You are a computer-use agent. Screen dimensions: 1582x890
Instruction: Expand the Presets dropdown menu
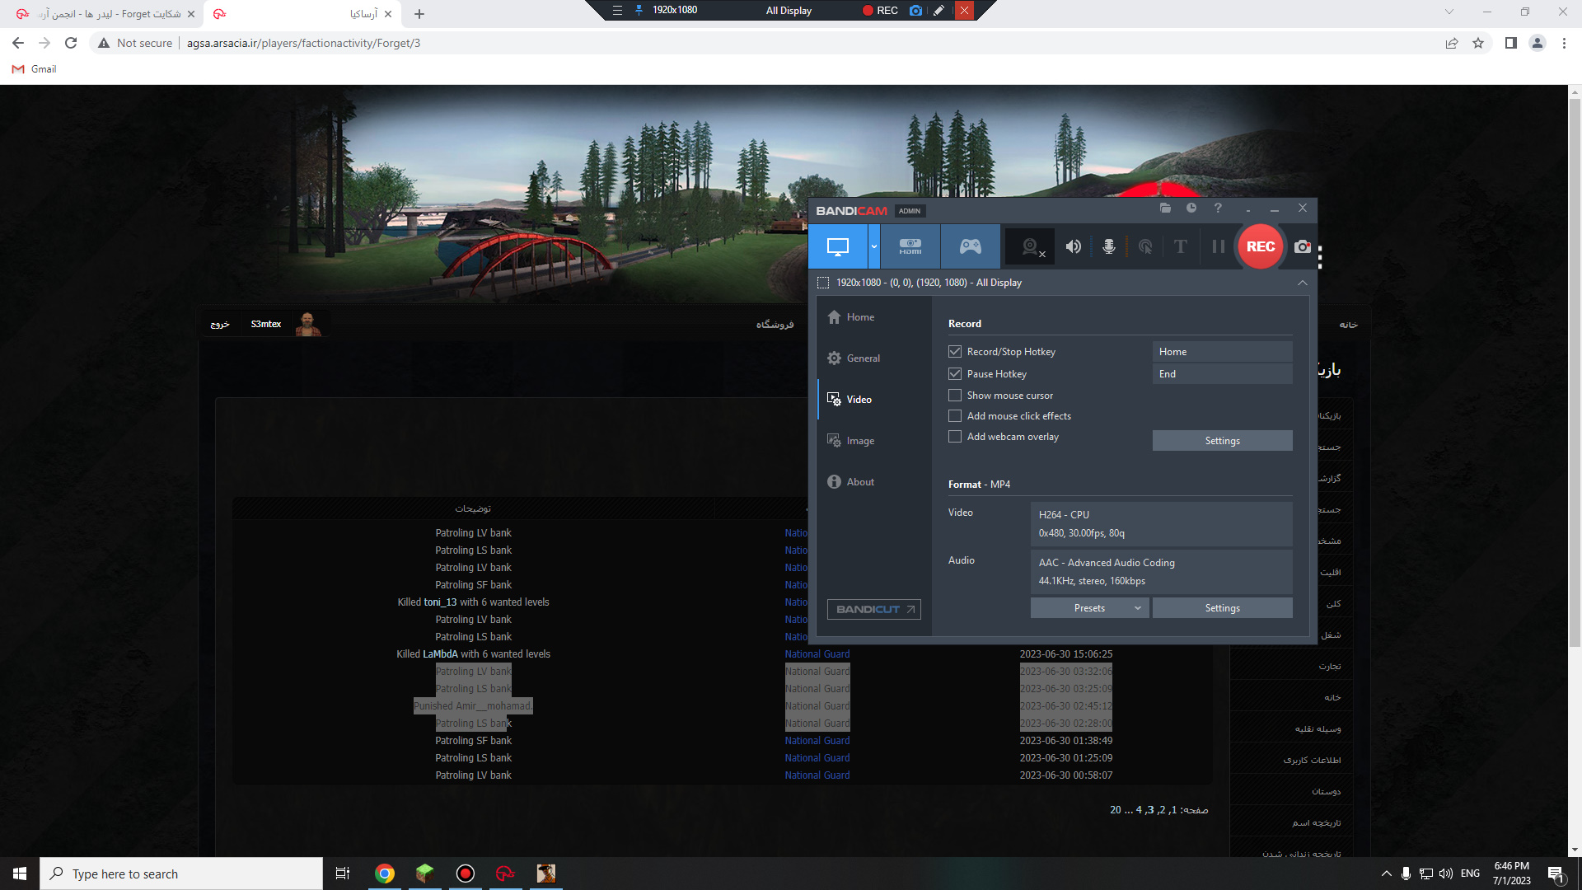pos(1136,607)
